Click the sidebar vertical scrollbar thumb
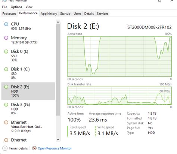Image resolution: width=177 pixels, height=154 pixels. pos(58,70)
